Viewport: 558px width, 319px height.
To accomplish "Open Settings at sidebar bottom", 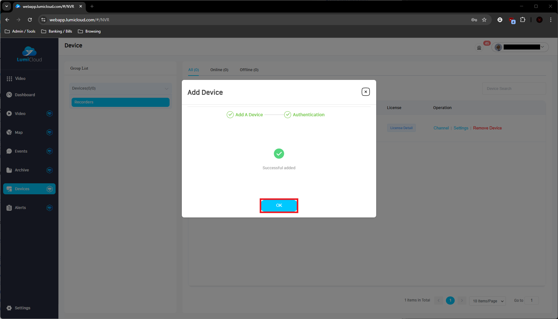I will (x=22, y=308).
